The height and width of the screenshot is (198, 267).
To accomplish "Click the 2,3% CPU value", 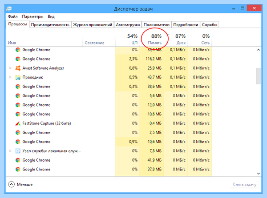I will (x=133, y=59).
